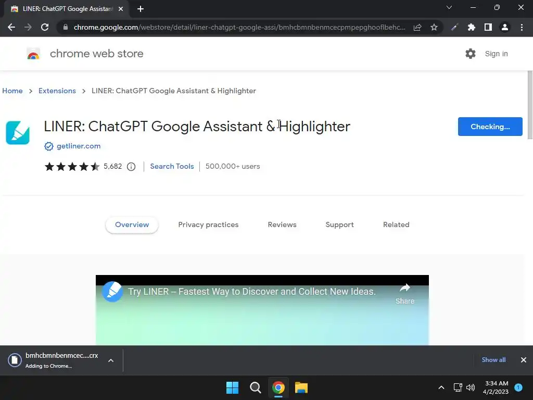This screenshot has height=400, width=533.
Task: Reload the current page
Action: [45, 27]
